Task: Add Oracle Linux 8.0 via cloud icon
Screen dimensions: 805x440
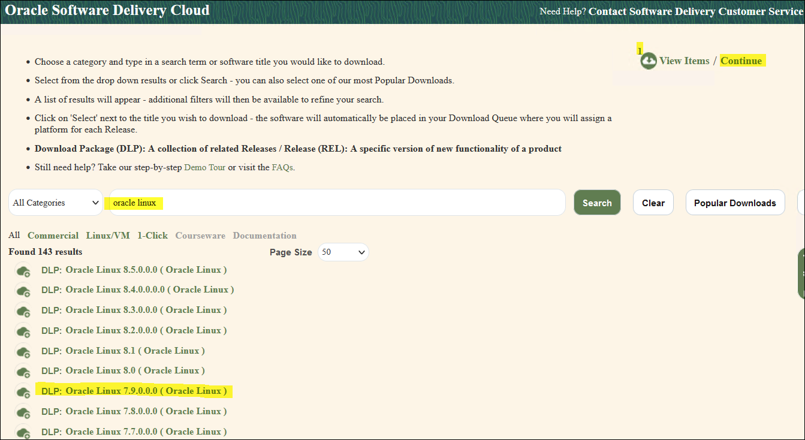Action: (x=23, y=372)
